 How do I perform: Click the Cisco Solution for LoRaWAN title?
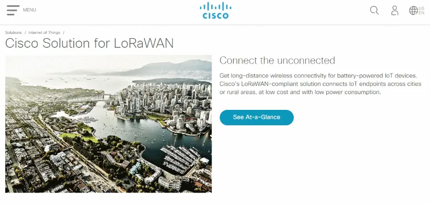coord(89,43)
